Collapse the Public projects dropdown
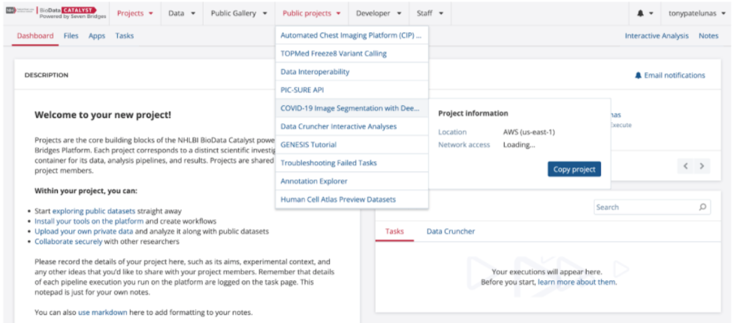The height and width of the screenshot is (323, 737). click(x=312, y=14)
